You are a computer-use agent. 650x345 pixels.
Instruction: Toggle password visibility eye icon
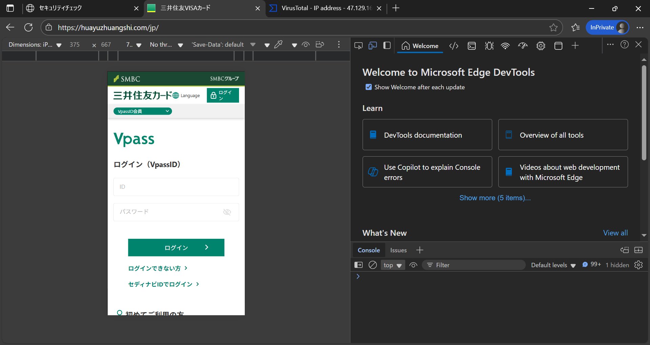click(227, 212)
